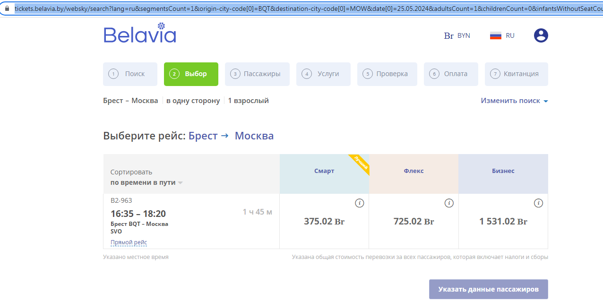Click flight number B2-963
Screen dimensions: 603x302
tap(121, 200)
